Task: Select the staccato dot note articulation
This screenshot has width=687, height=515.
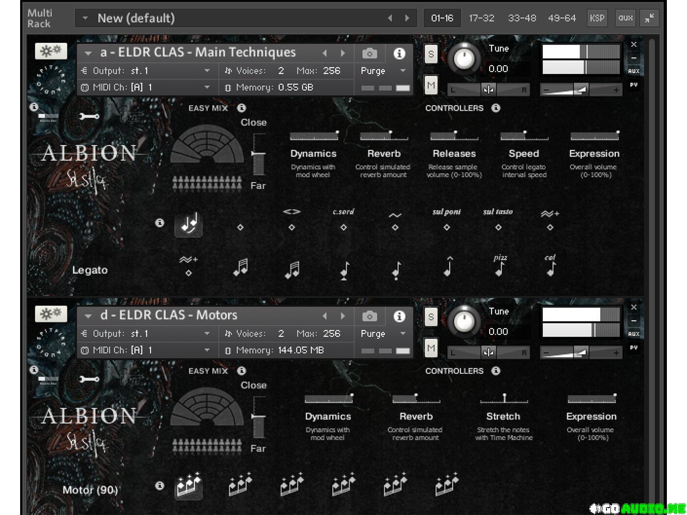Action: pos(396,270)
